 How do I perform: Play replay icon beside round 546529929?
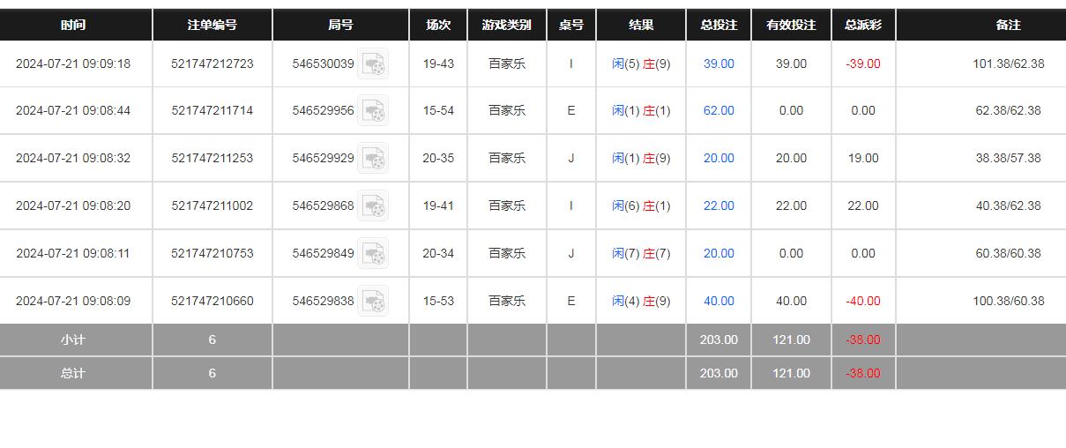pos(373,159)
